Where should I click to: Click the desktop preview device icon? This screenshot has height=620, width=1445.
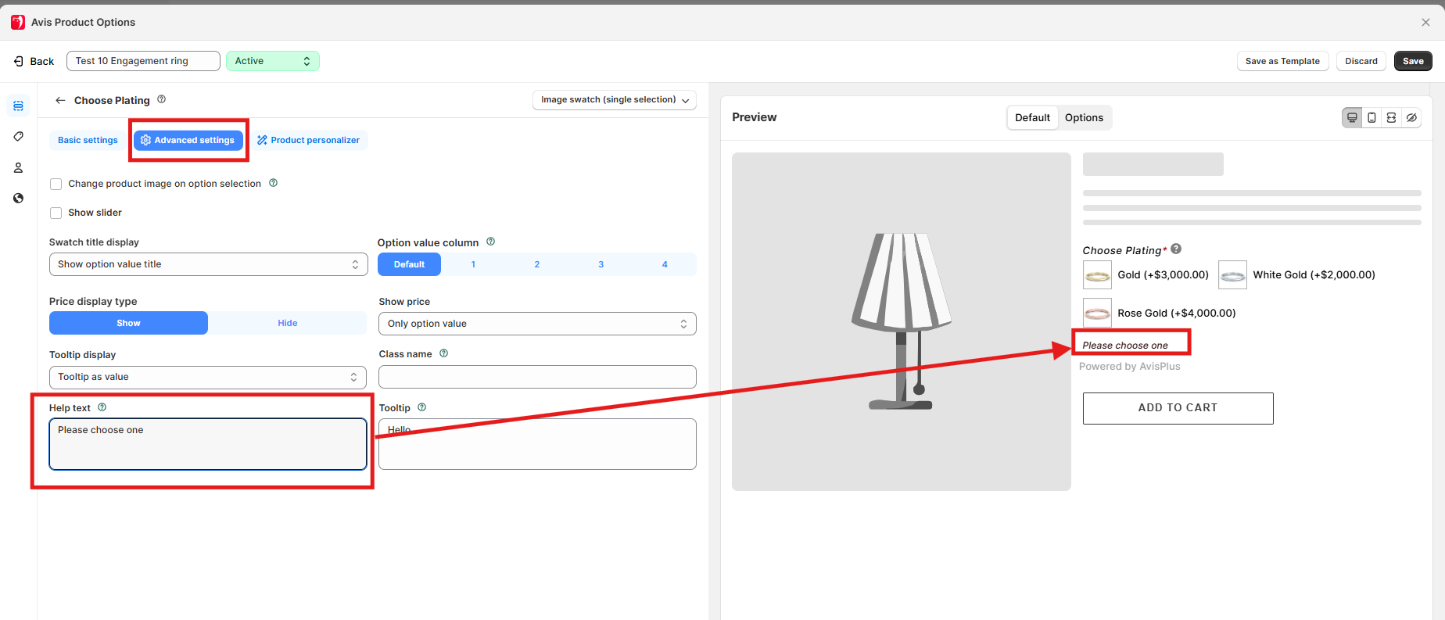(x=1352, y=118)
